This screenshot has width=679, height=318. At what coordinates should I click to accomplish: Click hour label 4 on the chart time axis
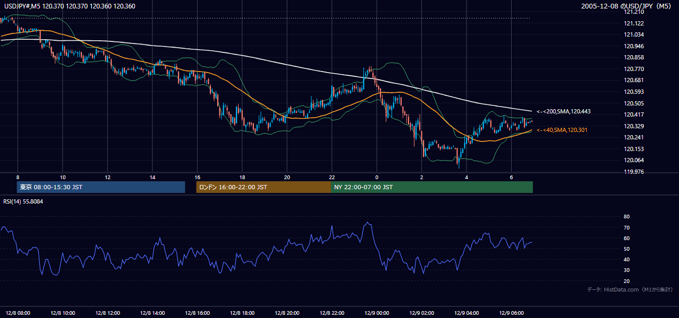coord(466,177)
